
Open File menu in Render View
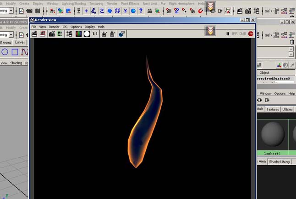(34, 27)
